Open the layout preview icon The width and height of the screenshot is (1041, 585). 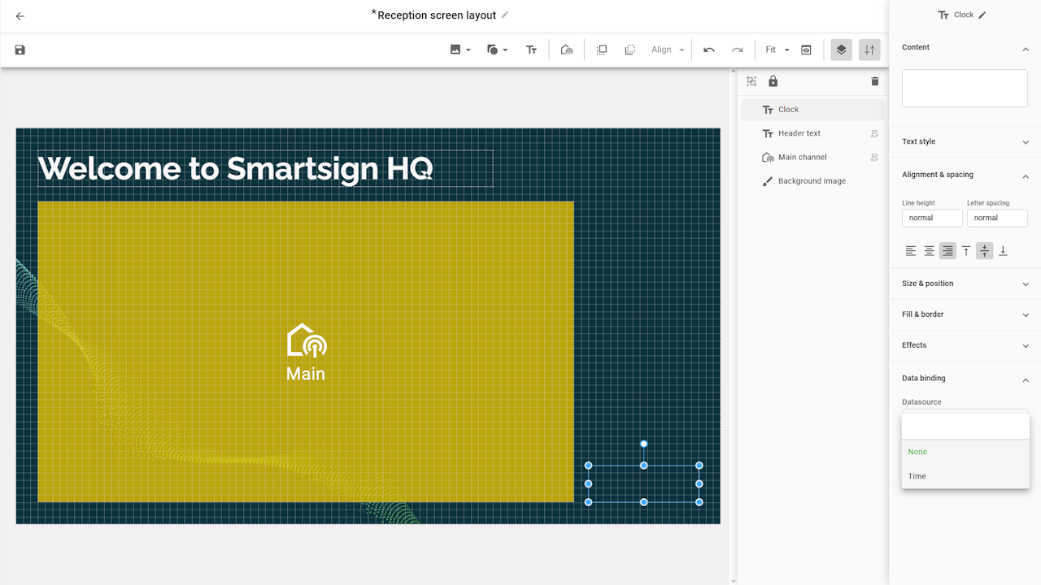(x=806, y=50)
